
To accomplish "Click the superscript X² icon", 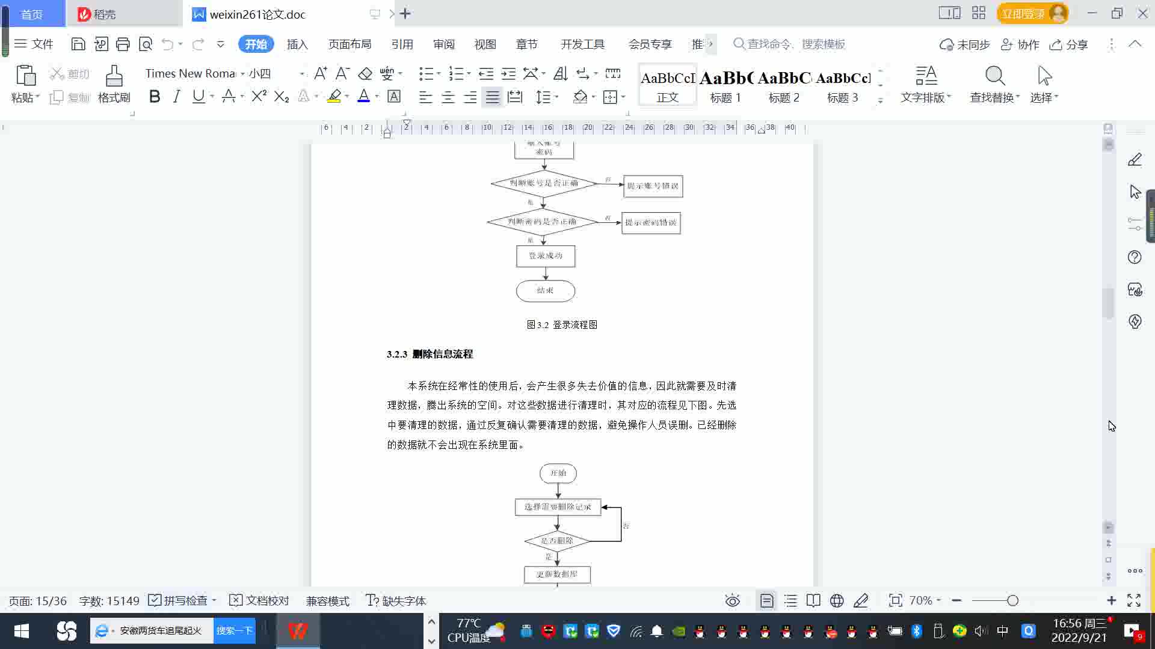I will [259, 97].
